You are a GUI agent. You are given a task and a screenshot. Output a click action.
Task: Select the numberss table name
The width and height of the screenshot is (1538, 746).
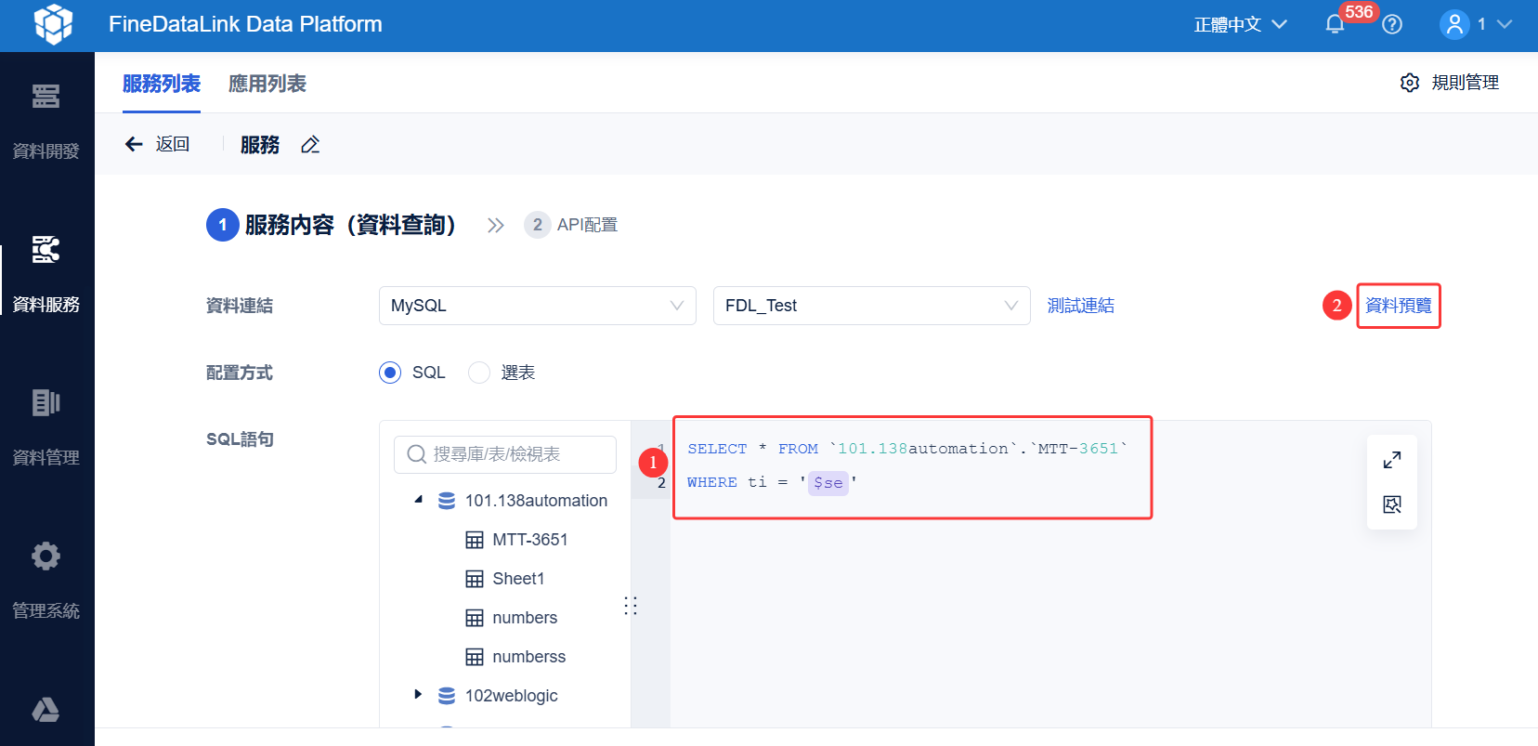point(529,657)
